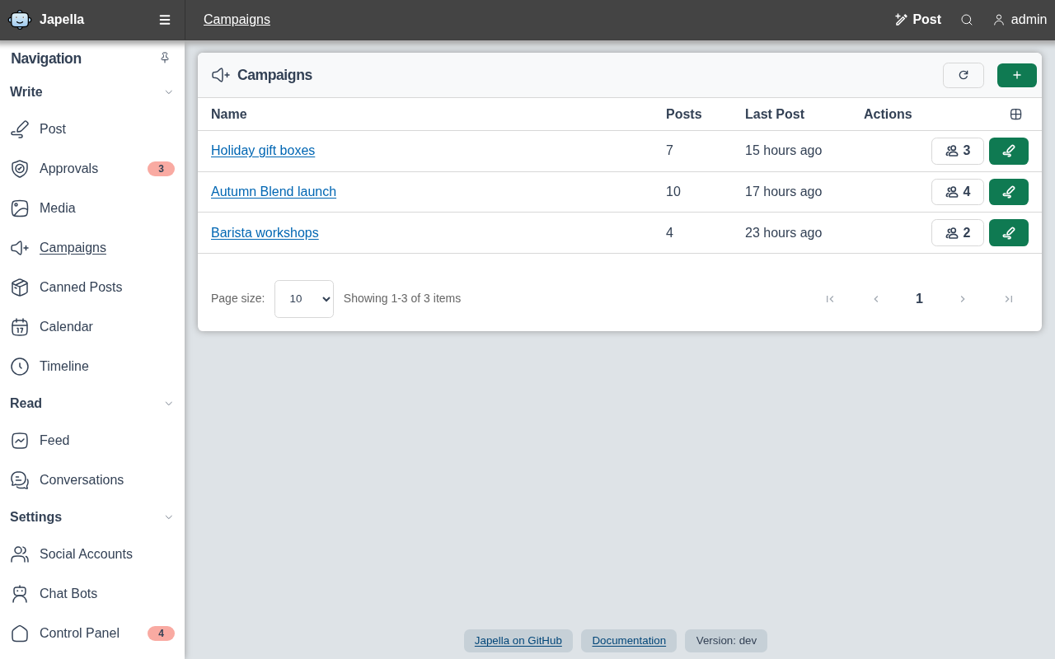Open Approvals in the sidebar

[x=92, y=169]
